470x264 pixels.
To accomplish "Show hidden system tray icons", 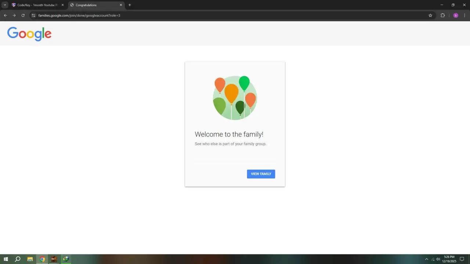I will [426, 259].
